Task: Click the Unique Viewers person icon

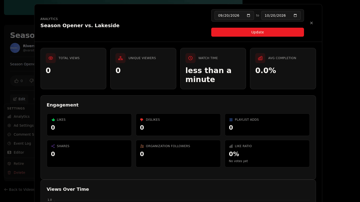Action: point(120,58)
